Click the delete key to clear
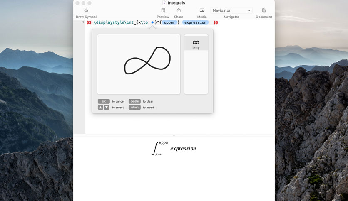The height and width of the screenshot is (201, 348). pyautogui.click(x=134, y=101)
